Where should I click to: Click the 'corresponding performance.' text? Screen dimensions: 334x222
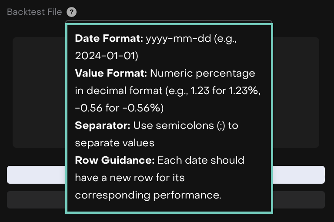[148, 195]
